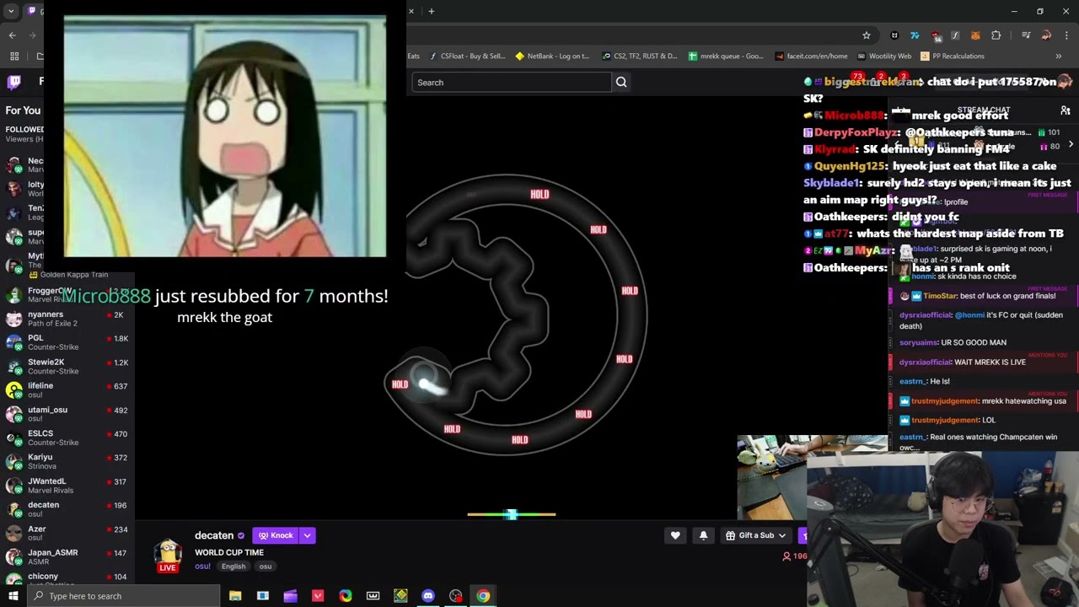Image resolution: width=1079 pixels, height=607 pixels.
Task: Open PGL channel in sidebar
Action: coord(67,342)
